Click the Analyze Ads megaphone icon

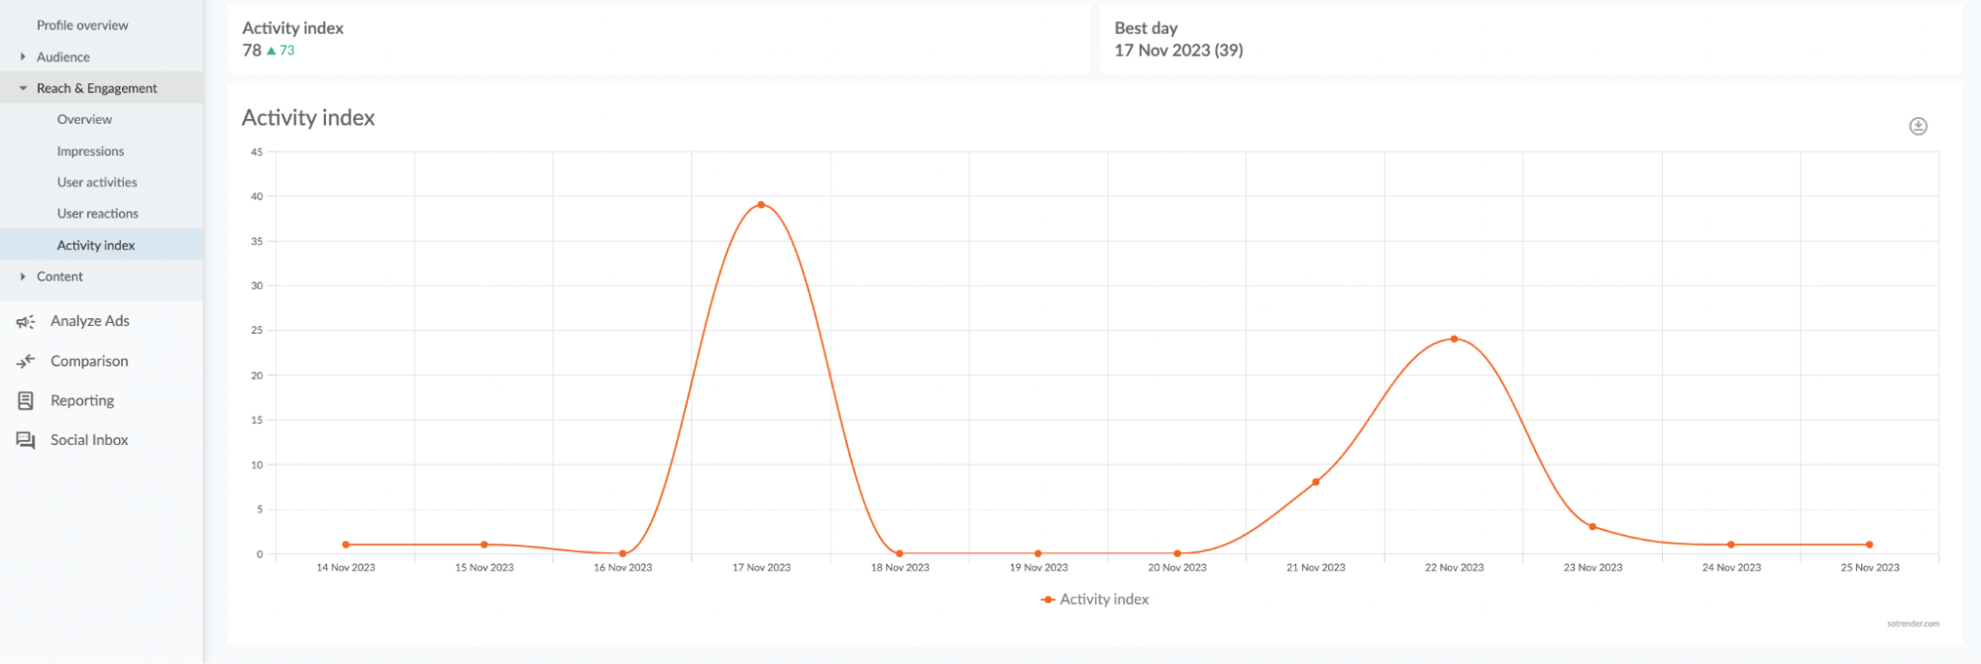pyautogui.click(x=26, y=321)
